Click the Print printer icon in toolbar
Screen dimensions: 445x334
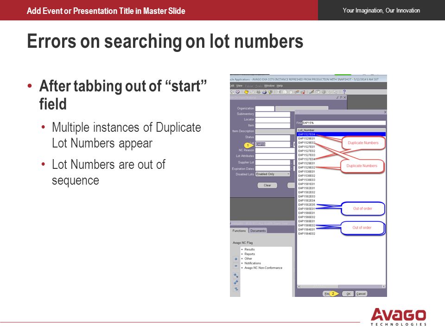265,92
